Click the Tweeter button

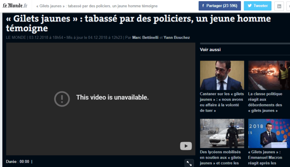pyautogui.click(x=257, y=6)
